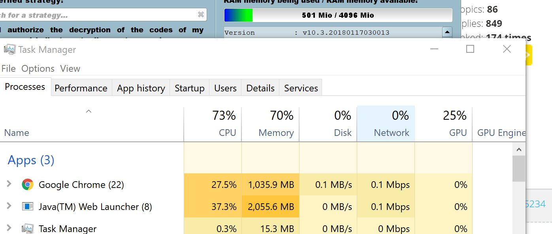Open the File menu
The image size is (552, 234).
coord(8,69)
